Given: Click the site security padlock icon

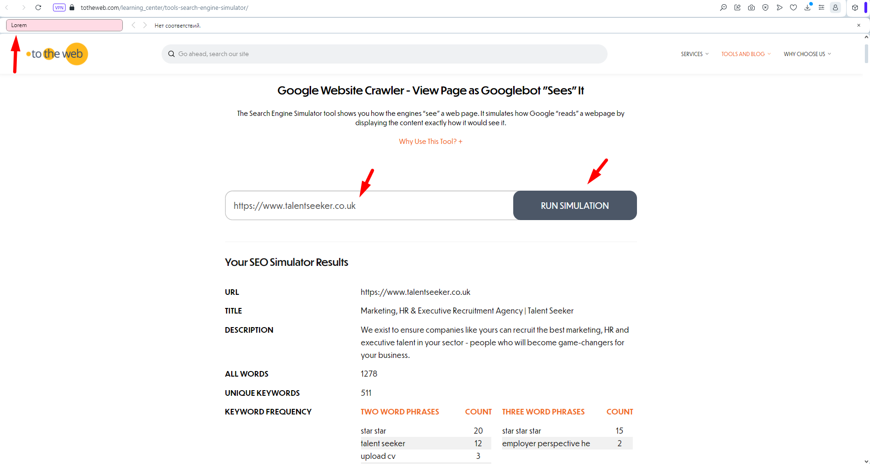Looking at the screenshot, I should pyautogui.click(x=72, y=7).
